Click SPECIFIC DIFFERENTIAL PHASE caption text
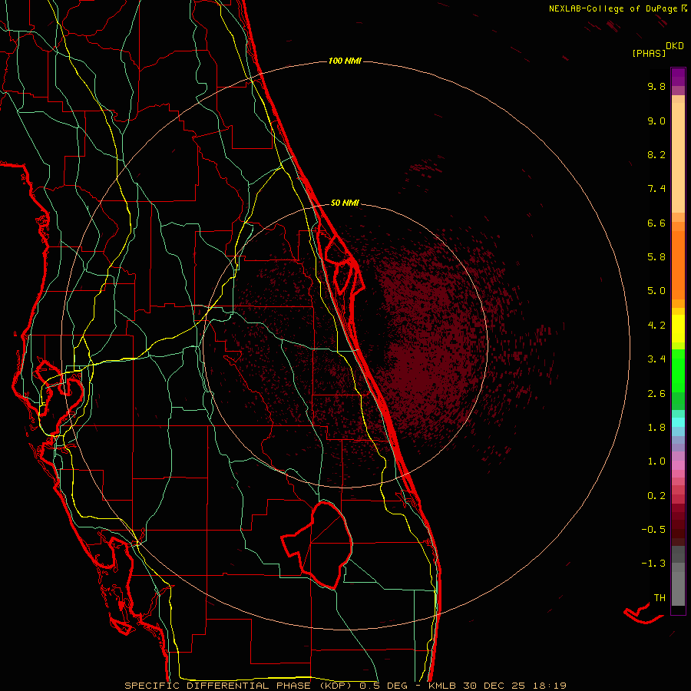Image resolution: width=691 pixels, height=691 pixels. tap(218, 686)
